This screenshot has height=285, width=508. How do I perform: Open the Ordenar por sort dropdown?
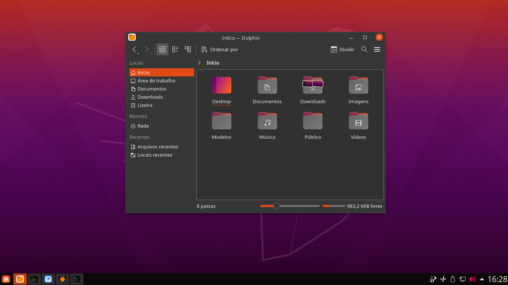(220, 49)
